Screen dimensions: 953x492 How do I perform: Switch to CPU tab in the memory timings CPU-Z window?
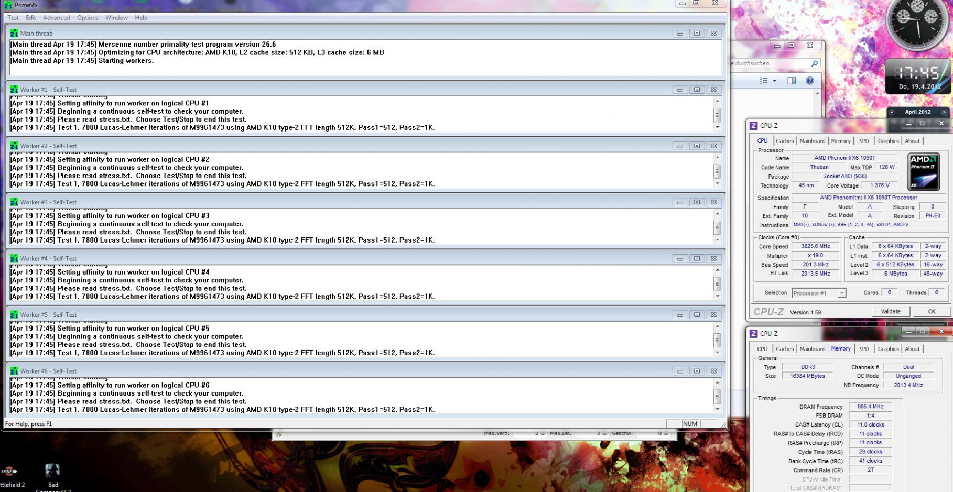762,349
